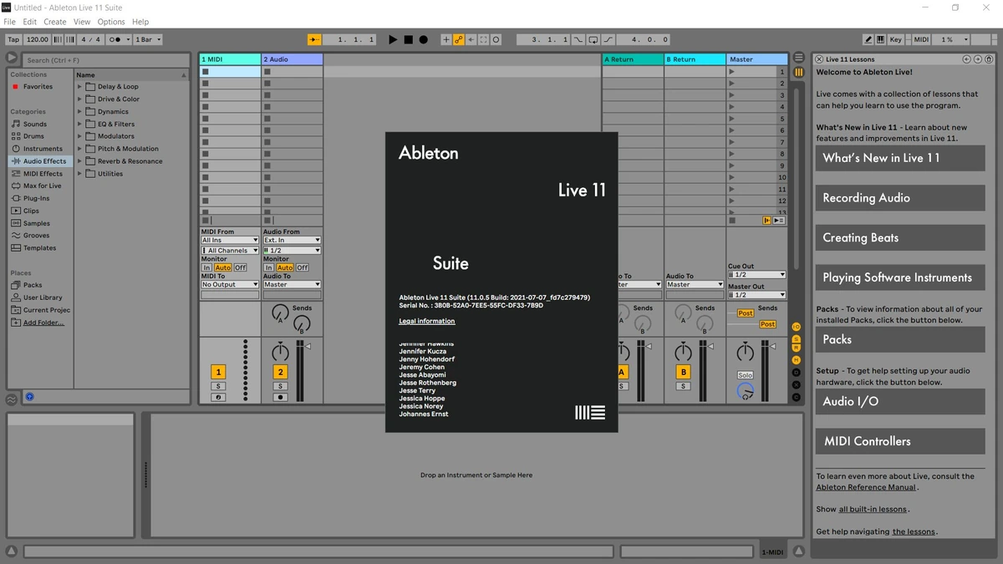Image resolution: width=1003 pixels, height=564 pixels.
Task: Toggle B Return track activator
Action: pyautogui.click(x=684, y=372)
